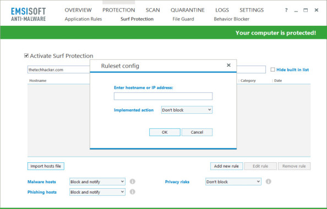This screenshot has width=327, height=209.
Task: Switch to the LOGS tab
Action: coord(222,10)
